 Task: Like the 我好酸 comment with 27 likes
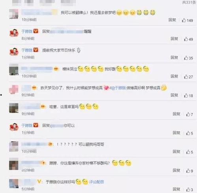pos(188,77)
